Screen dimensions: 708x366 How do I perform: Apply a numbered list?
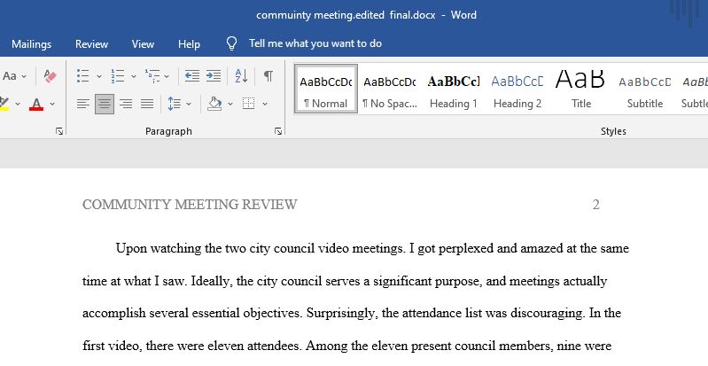117,76
